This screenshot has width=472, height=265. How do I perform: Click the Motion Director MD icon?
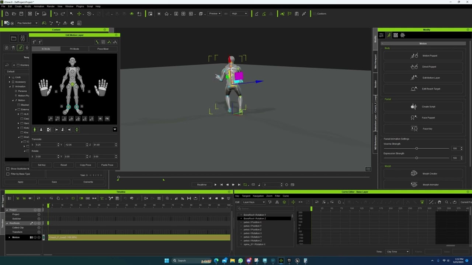7,23
